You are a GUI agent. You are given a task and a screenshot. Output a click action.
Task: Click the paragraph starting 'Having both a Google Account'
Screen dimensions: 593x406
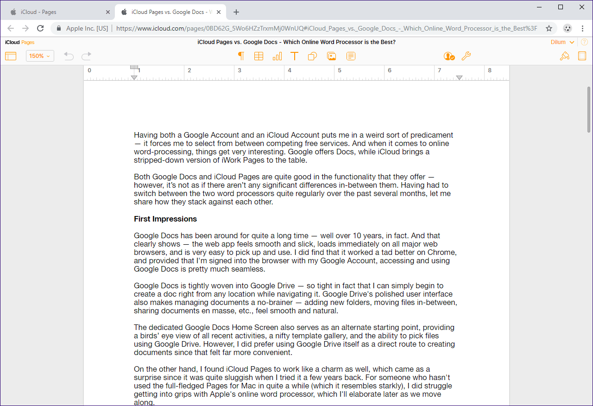click(x=294, y=148)
